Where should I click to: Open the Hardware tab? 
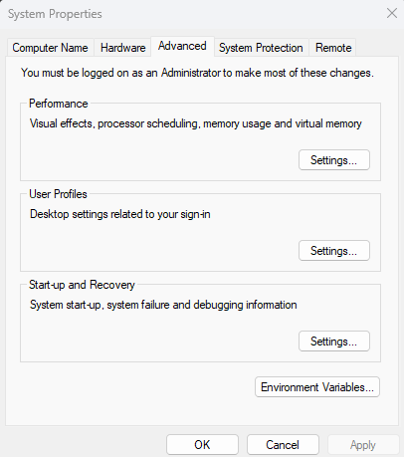coord(122,48)
